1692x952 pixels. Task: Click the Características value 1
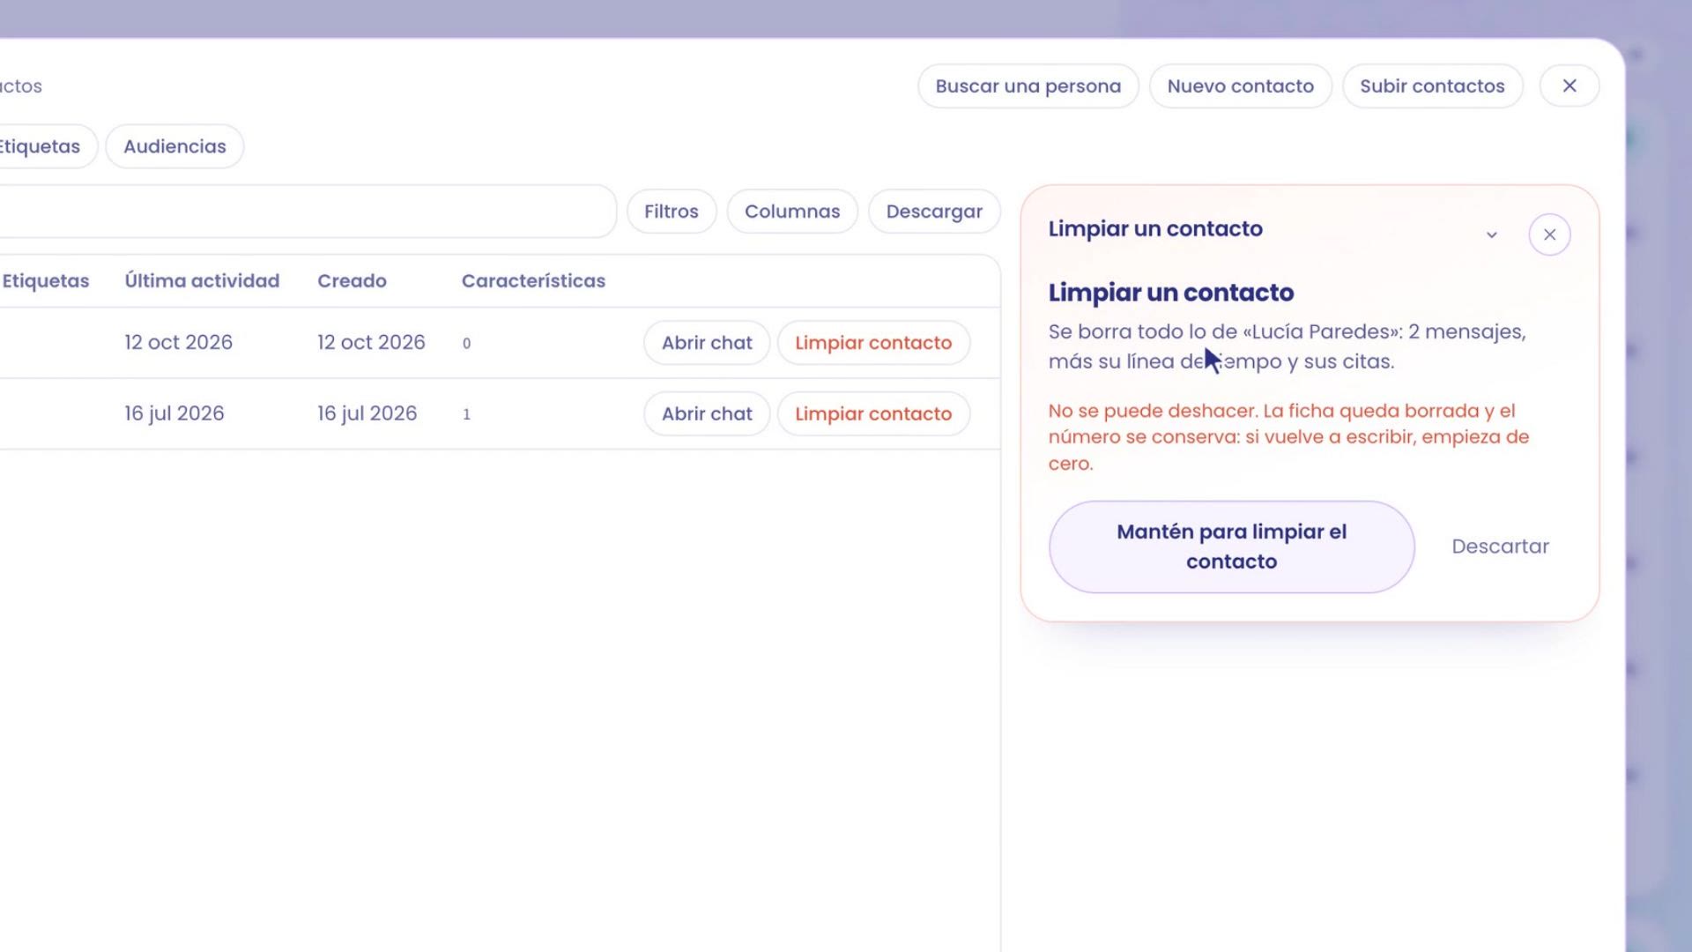pyautogui.click(x=466, y=414)
